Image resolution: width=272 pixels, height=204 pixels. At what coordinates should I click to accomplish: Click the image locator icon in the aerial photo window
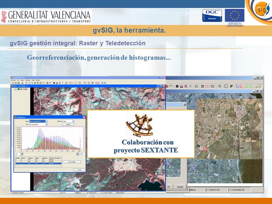(212, 86)
